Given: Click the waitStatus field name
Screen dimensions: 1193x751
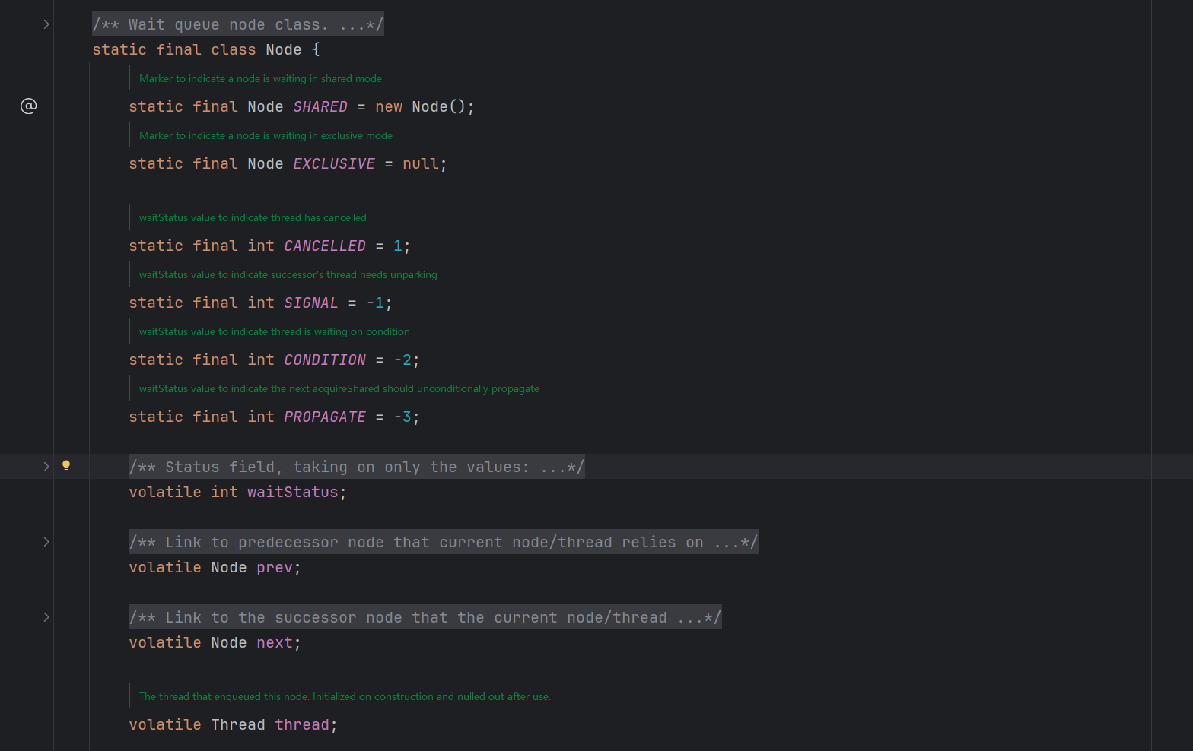Looking at the screenshot, I should (x=292, y=493).
